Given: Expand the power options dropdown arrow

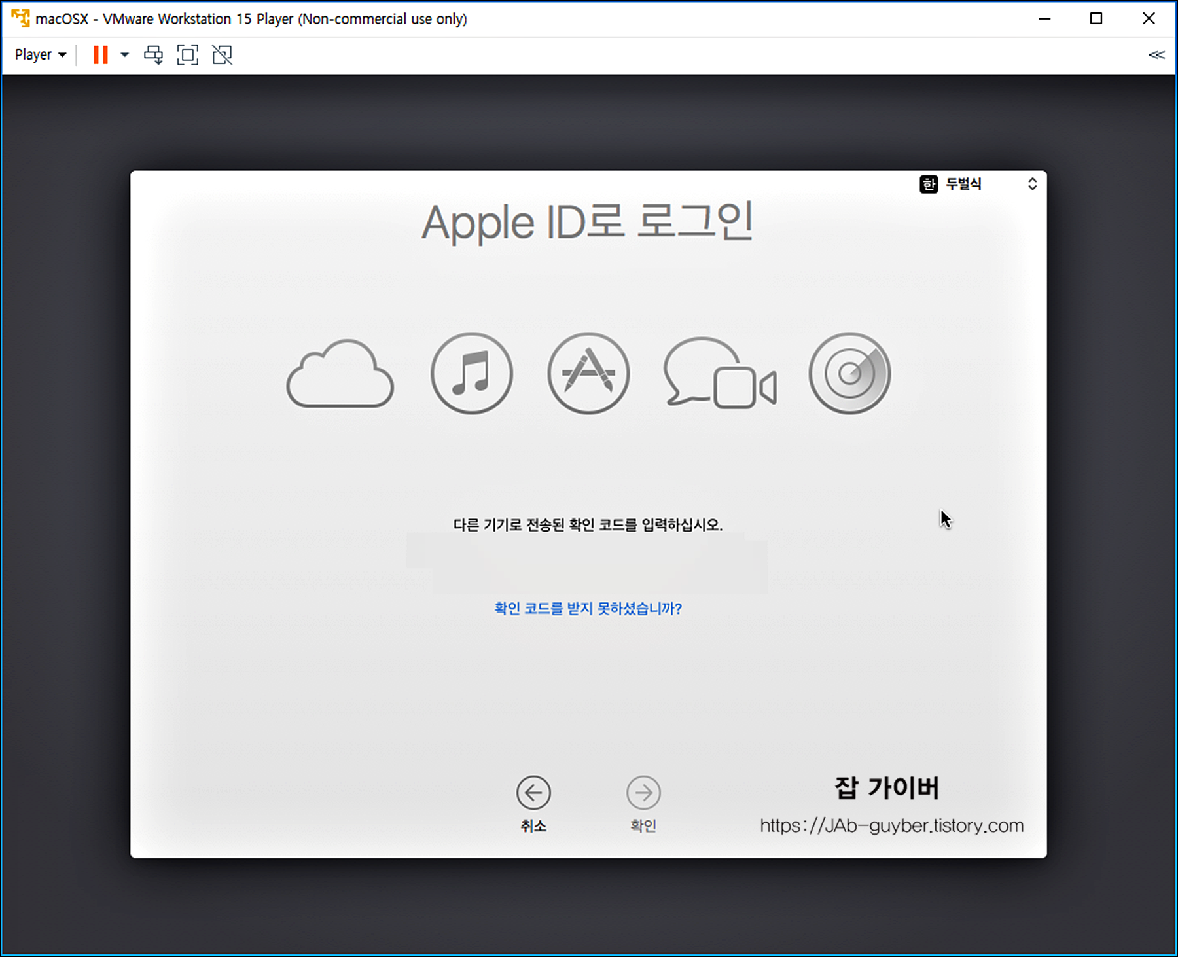Looking at the screenshot, I should click(124, 55).
